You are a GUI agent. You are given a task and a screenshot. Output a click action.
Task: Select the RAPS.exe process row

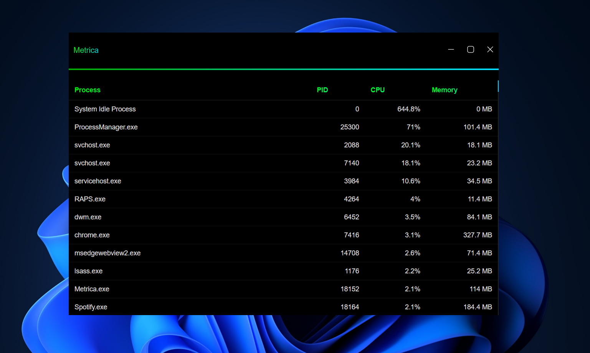[x=230, y=199]
